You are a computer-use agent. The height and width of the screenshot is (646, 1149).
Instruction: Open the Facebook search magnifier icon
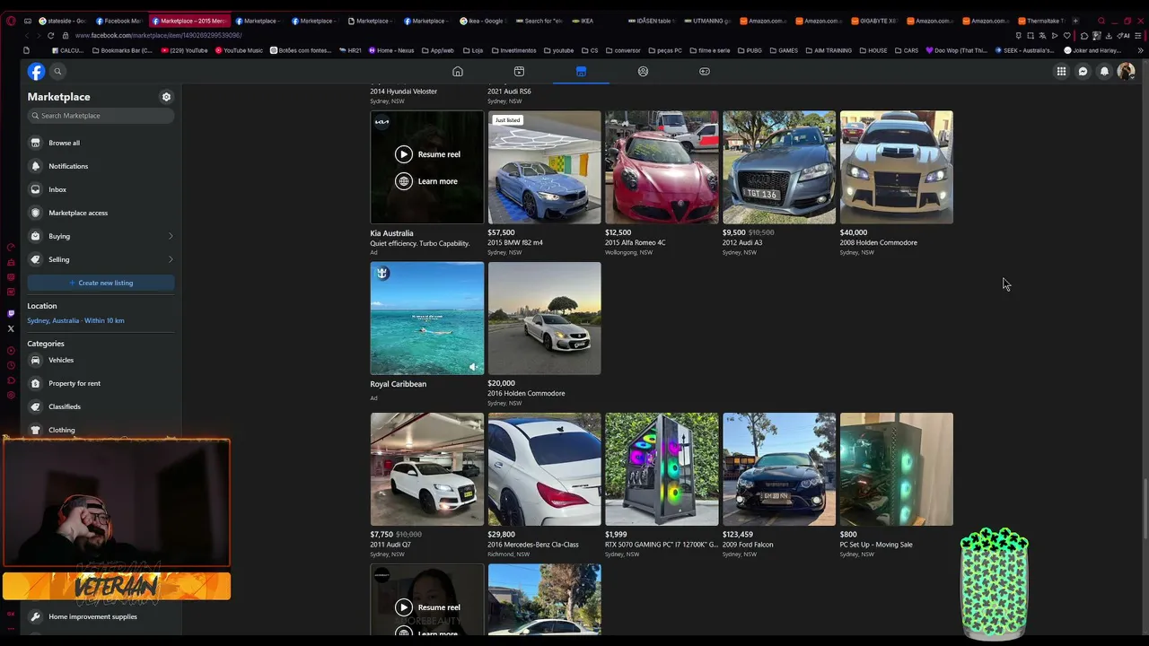(x=57, y=71)
